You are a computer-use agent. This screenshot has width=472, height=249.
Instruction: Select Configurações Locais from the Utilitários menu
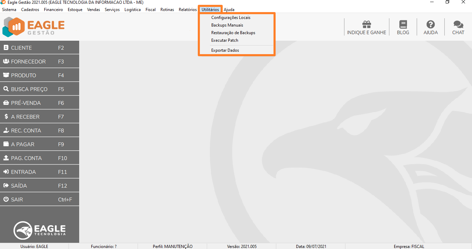231,18
